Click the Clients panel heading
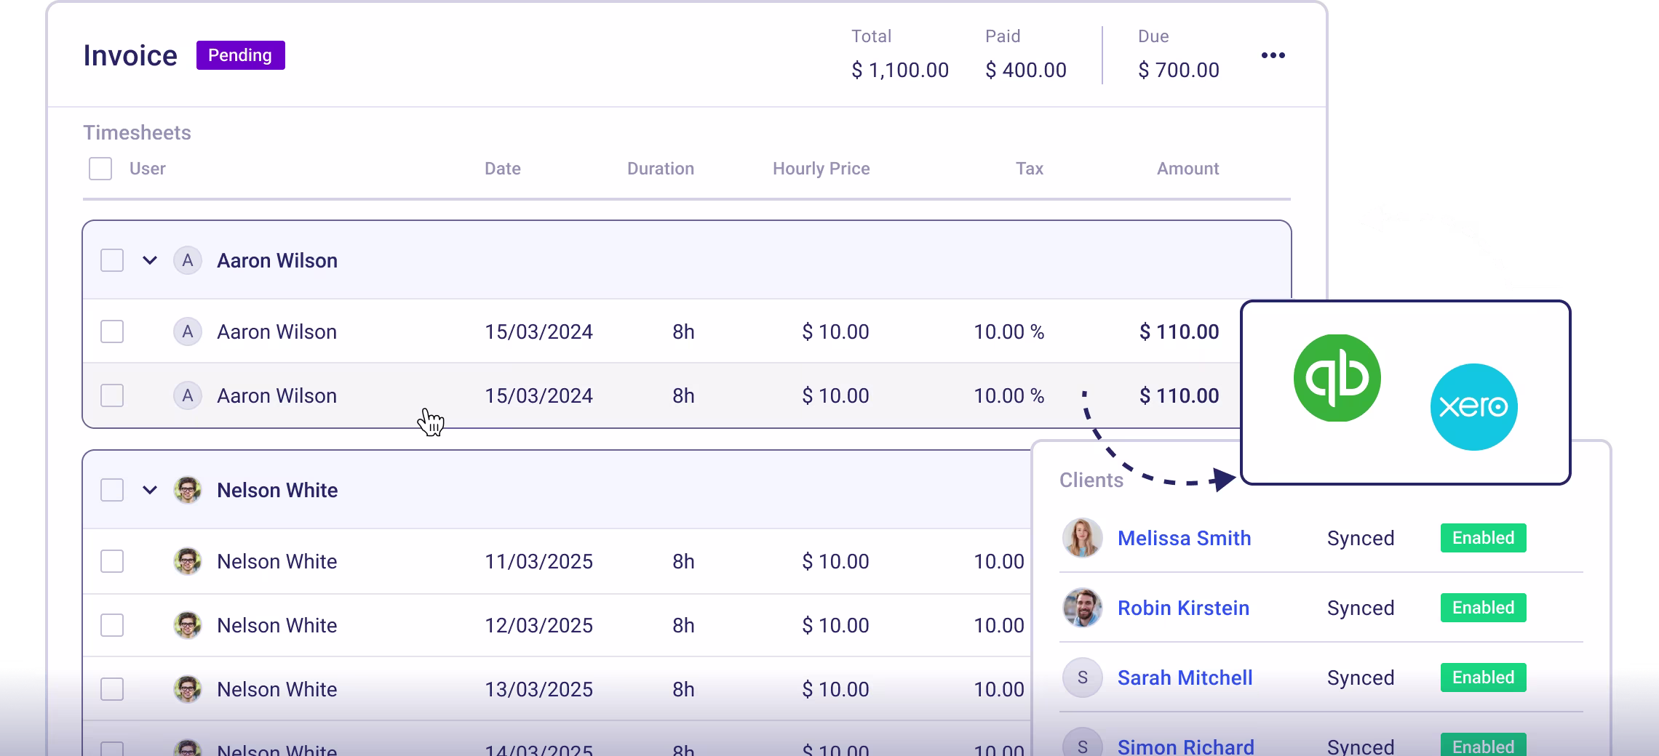 pyautogui.click(x=1091, y=480)
